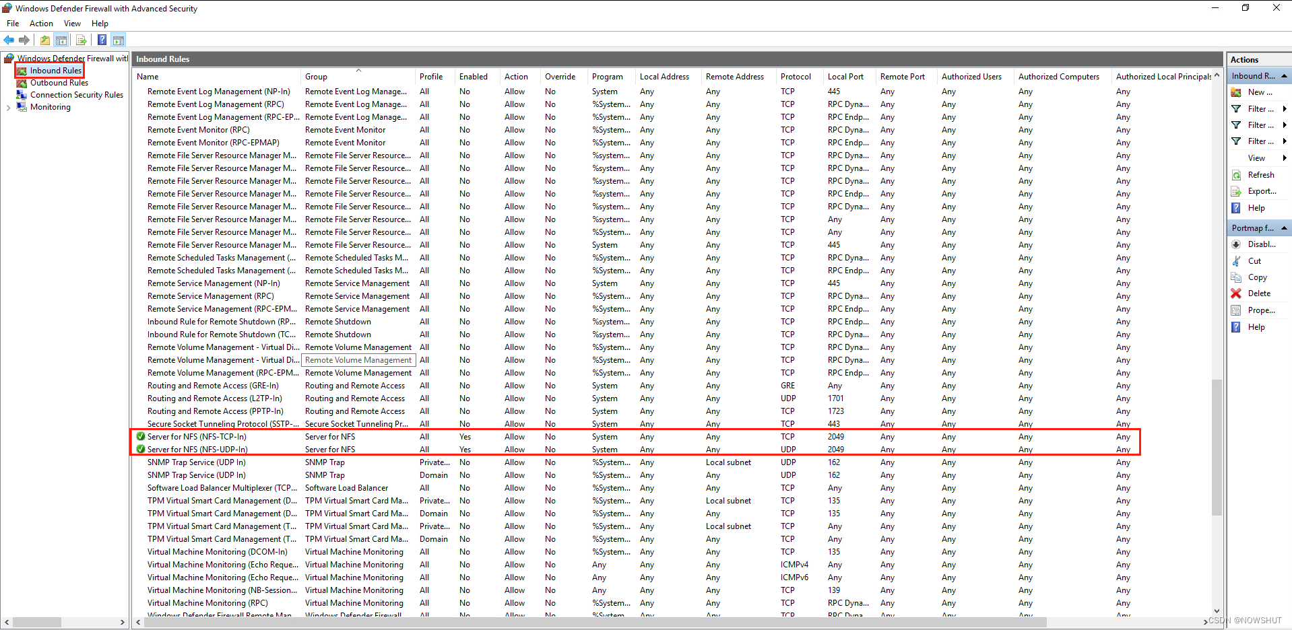Open the Action menu

41,24
